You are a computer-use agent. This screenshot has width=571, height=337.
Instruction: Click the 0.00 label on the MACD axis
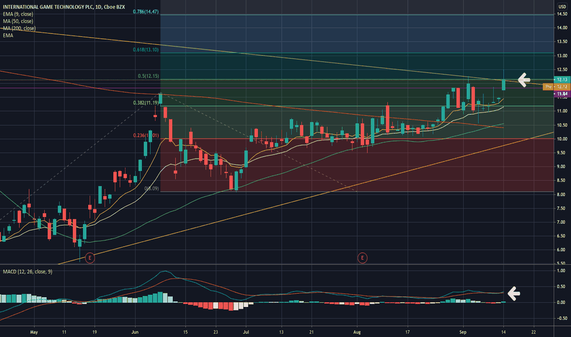tap(561, 303)
